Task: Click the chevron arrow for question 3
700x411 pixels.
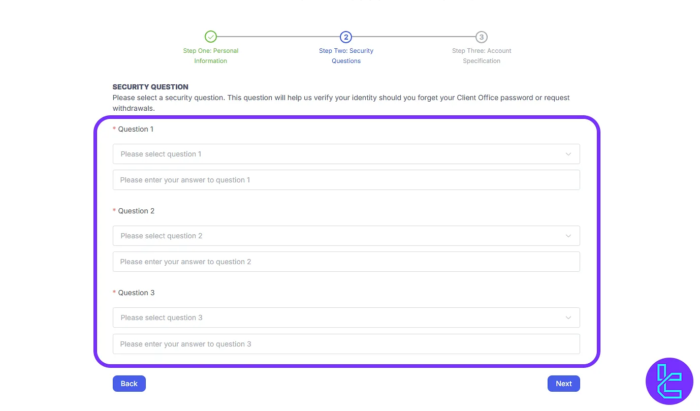Action: pyautogui.click(x=568, y=318)
